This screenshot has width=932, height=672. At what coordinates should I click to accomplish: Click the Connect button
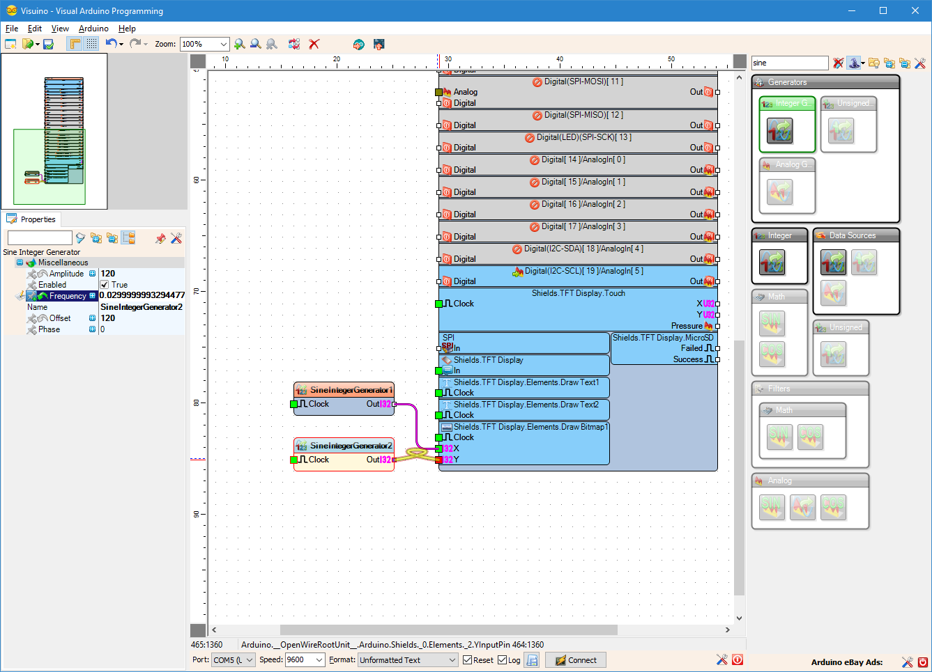pos(575,659)
